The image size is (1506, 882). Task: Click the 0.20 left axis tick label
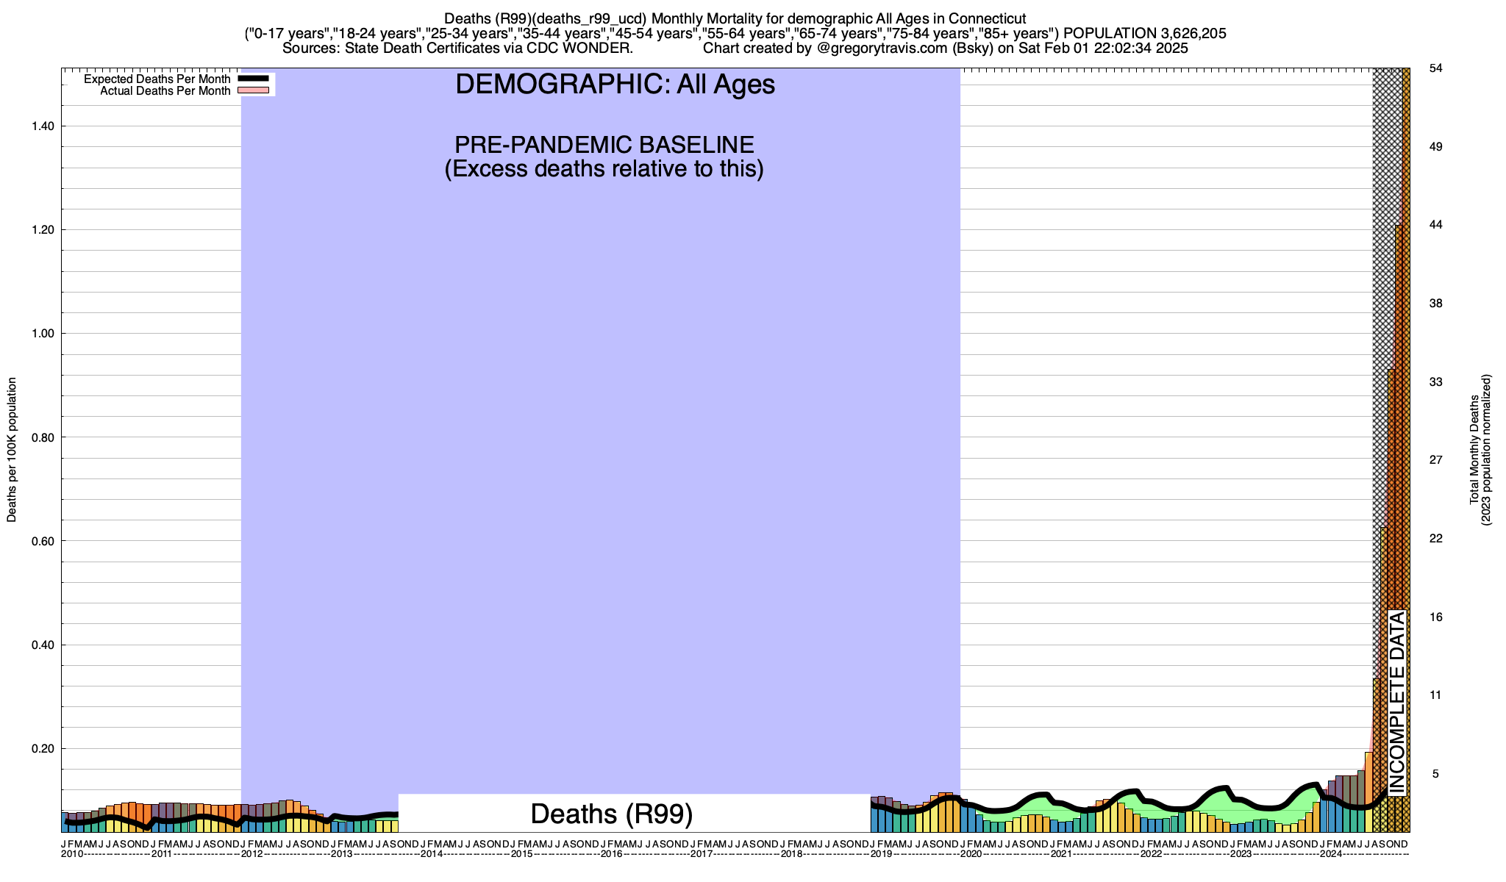[x=43, y=749]
